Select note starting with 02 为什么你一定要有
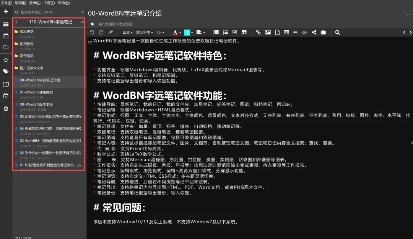 click(x=49, y=155)
